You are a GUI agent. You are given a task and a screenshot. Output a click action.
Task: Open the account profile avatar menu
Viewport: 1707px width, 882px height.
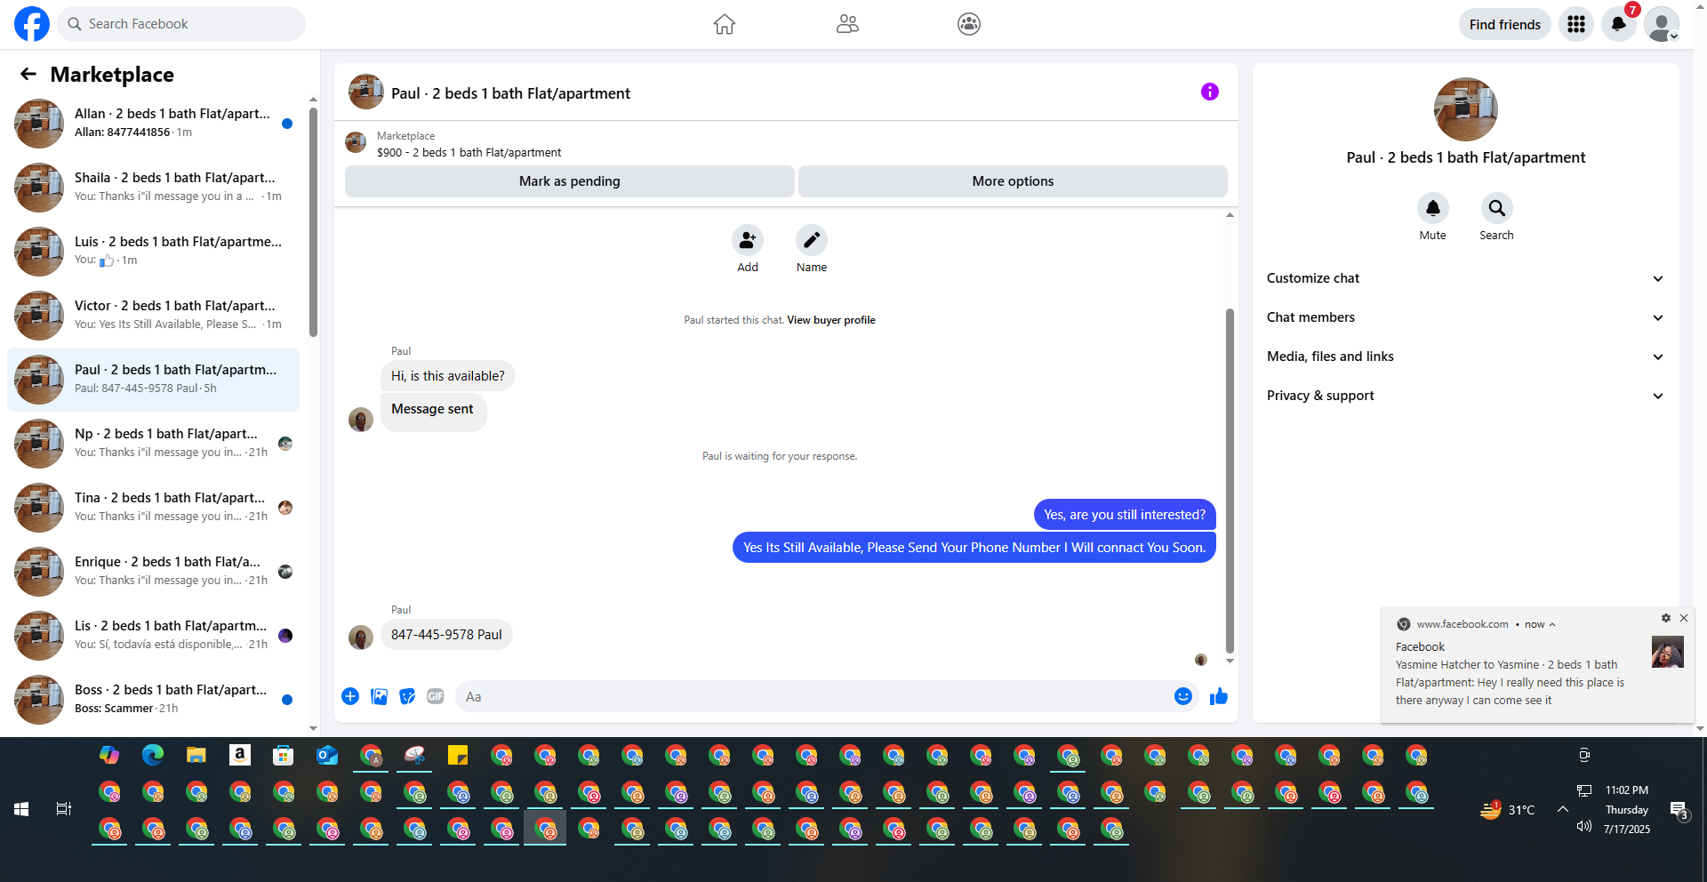(x=1662, y=24)
